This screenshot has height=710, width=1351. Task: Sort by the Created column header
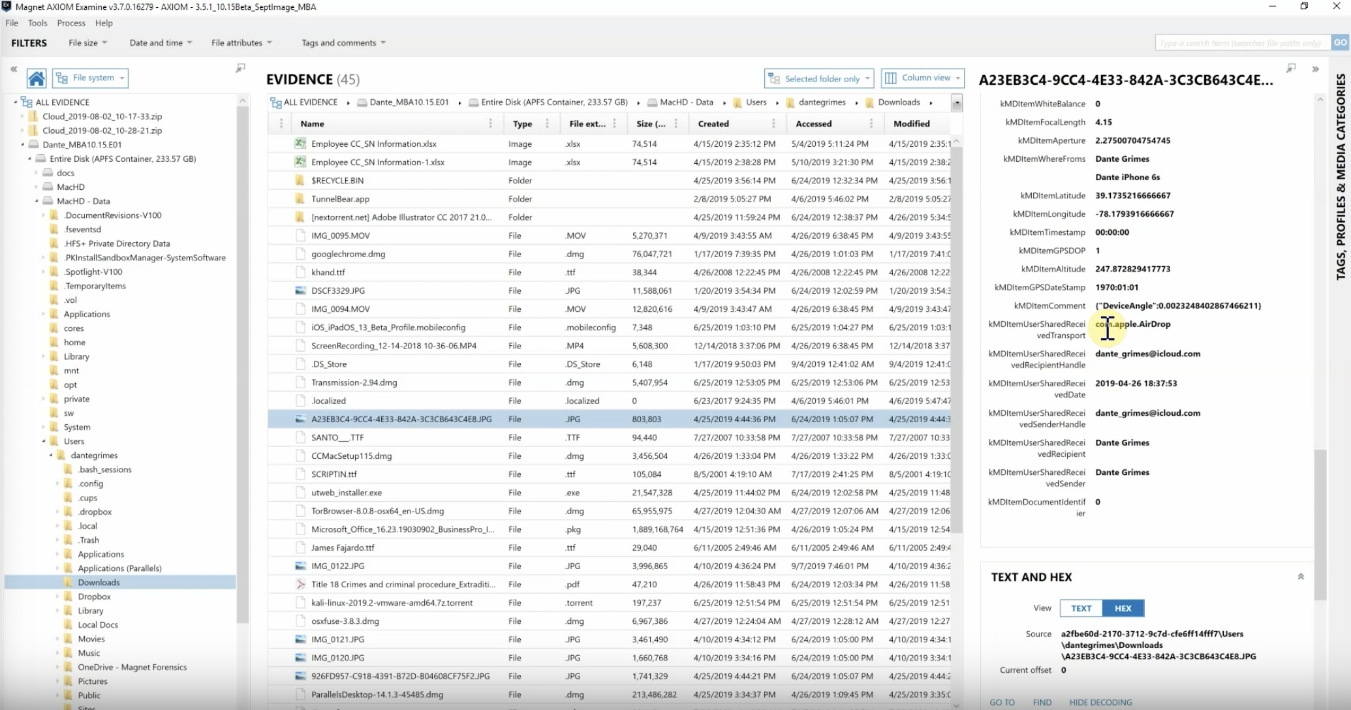713,123
